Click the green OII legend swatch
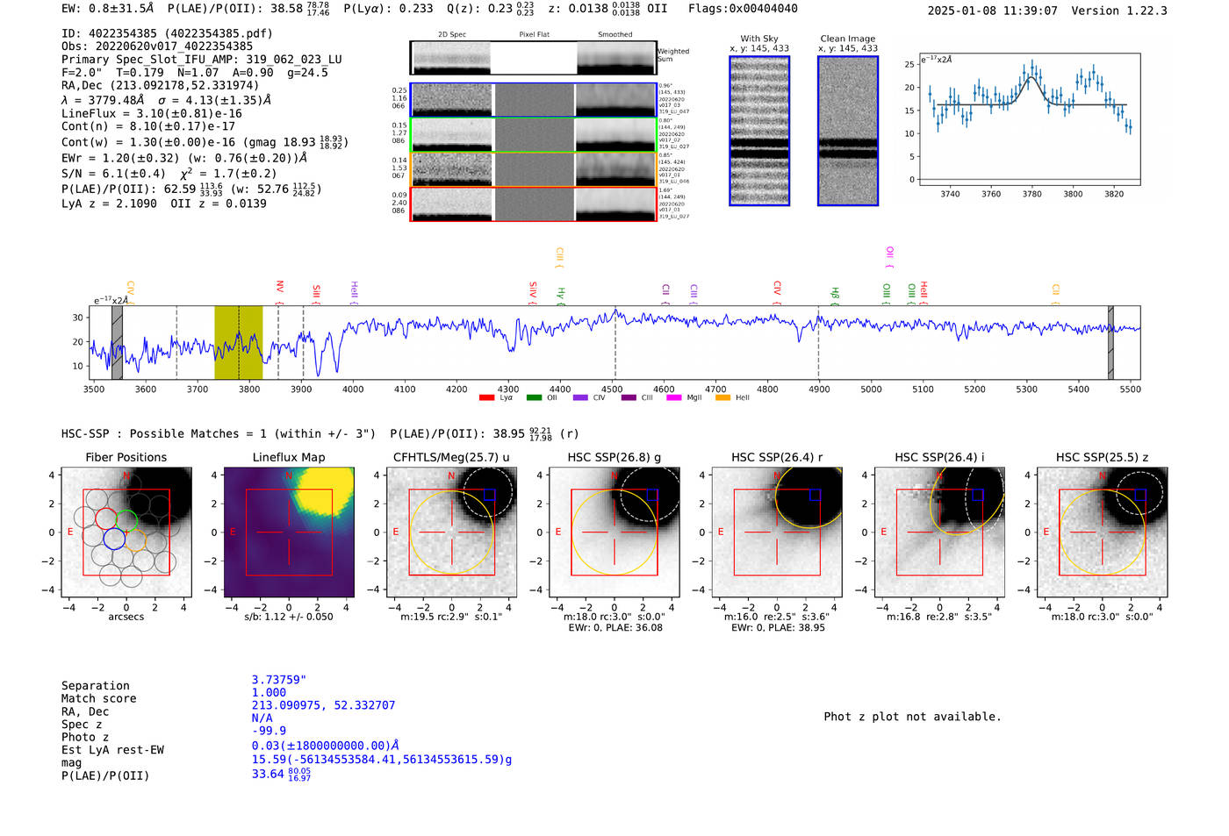The height and width of the screenshot is (836, 1229). pos(534,398)
